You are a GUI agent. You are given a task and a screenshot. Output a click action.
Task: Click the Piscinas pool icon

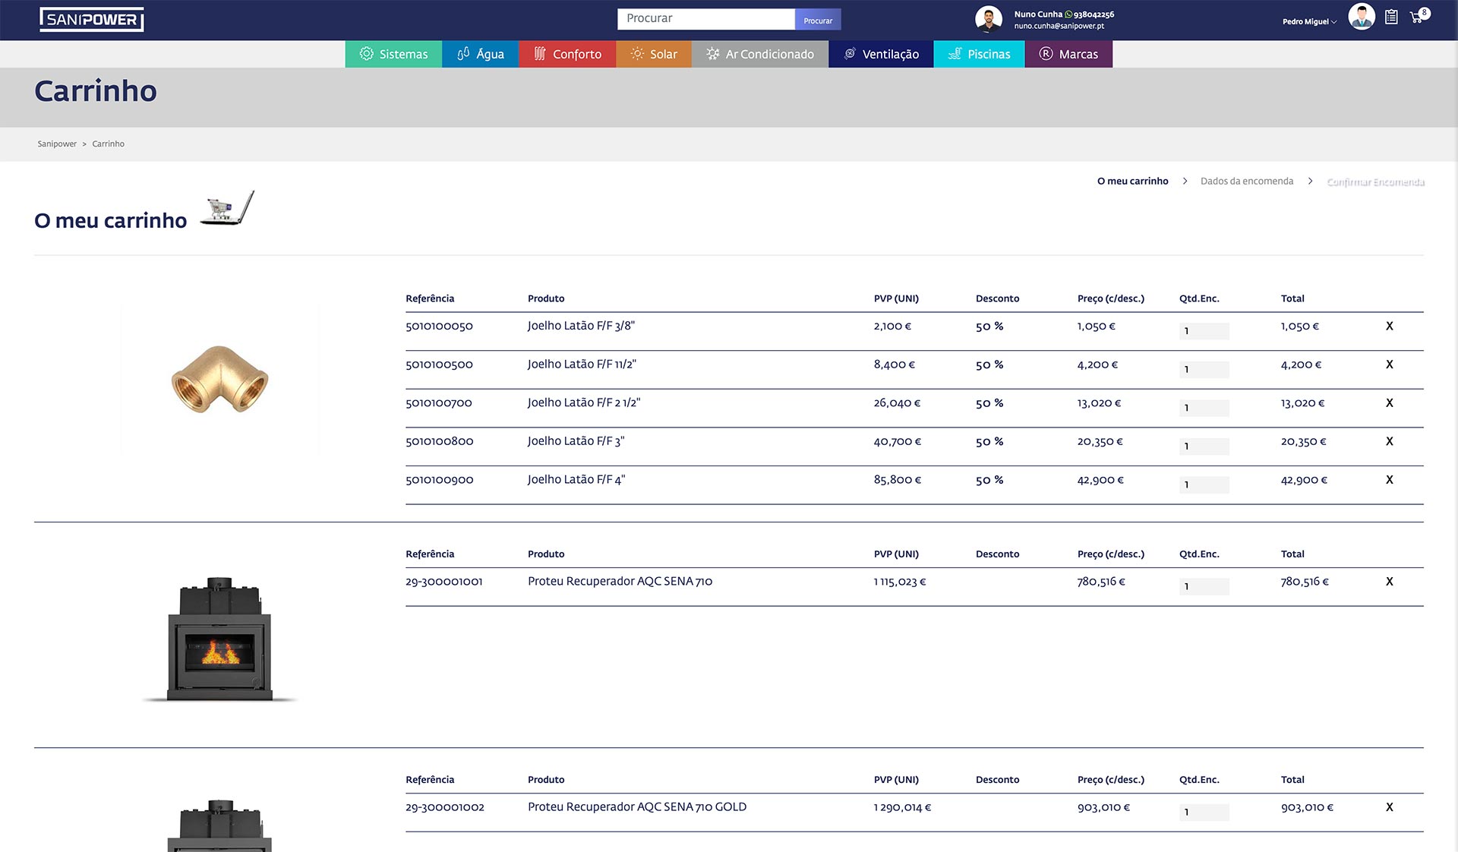pos(955,54)
